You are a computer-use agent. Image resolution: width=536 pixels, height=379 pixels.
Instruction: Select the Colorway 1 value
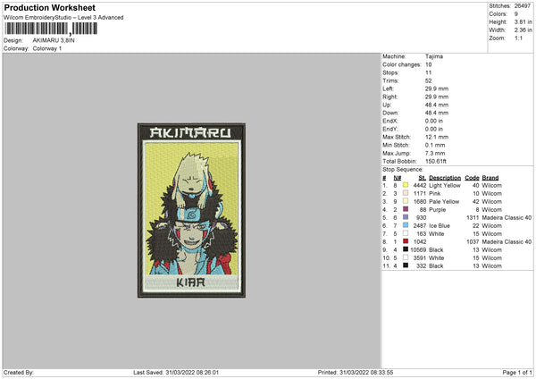[x=47, y=48]
